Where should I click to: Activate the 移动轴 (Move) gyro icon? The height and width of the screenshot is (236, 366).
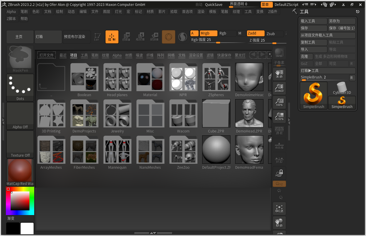pyautogui.click(x=126, y=37)
